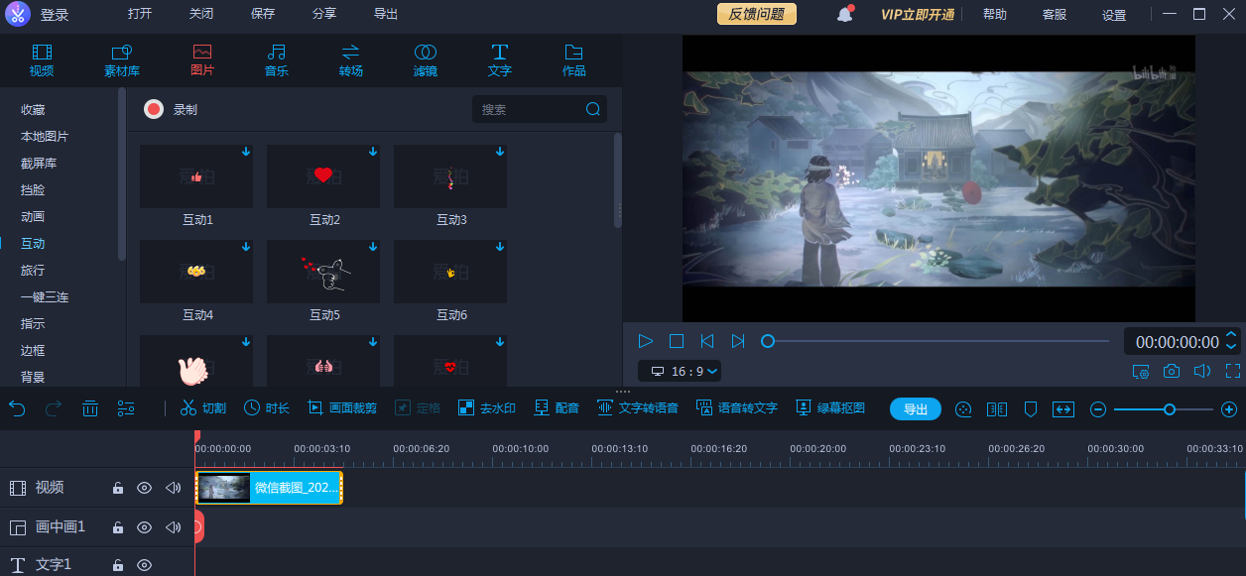Open the 时长 duration tool
Screen dimensions: 1246x576
pos(267,408)
